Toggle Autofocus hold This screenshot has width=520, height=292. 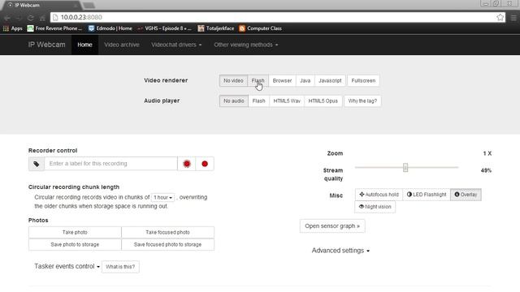tap(379, 195)
